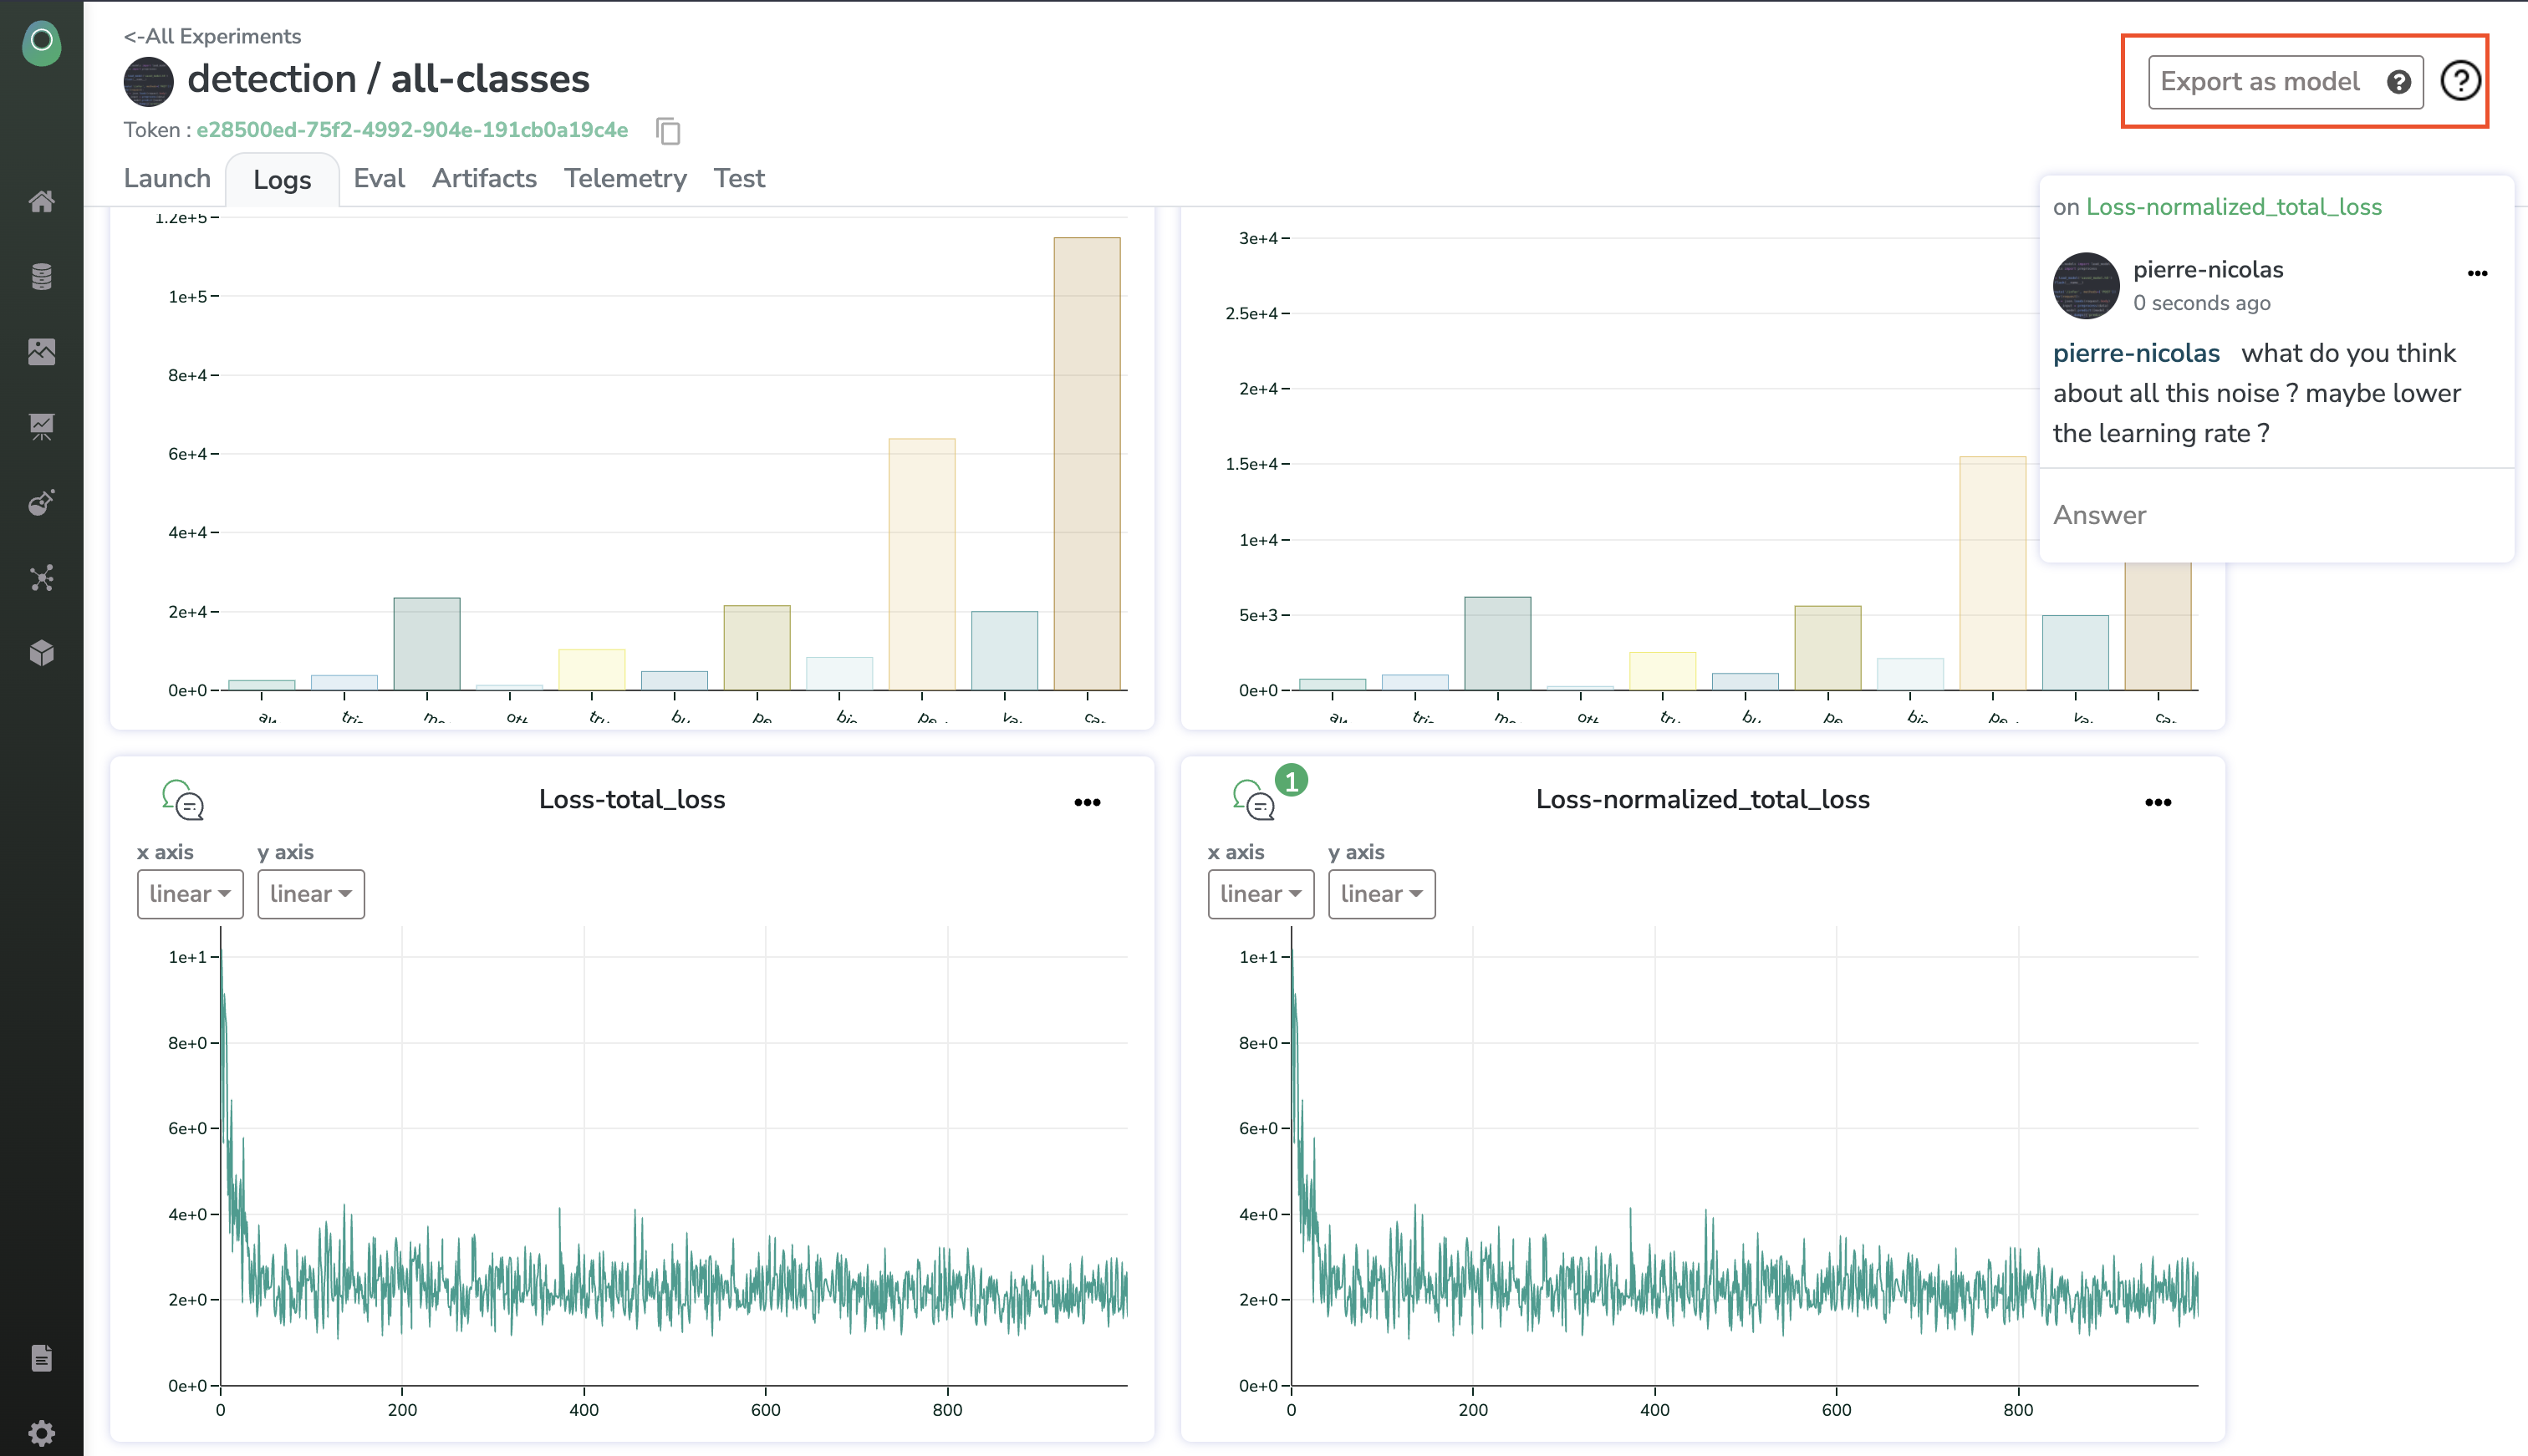Image resolution: width=2528 pixels, height=1456 pixels.
Task: Click the experiments chart icon in sidebar
Action: 41,427
